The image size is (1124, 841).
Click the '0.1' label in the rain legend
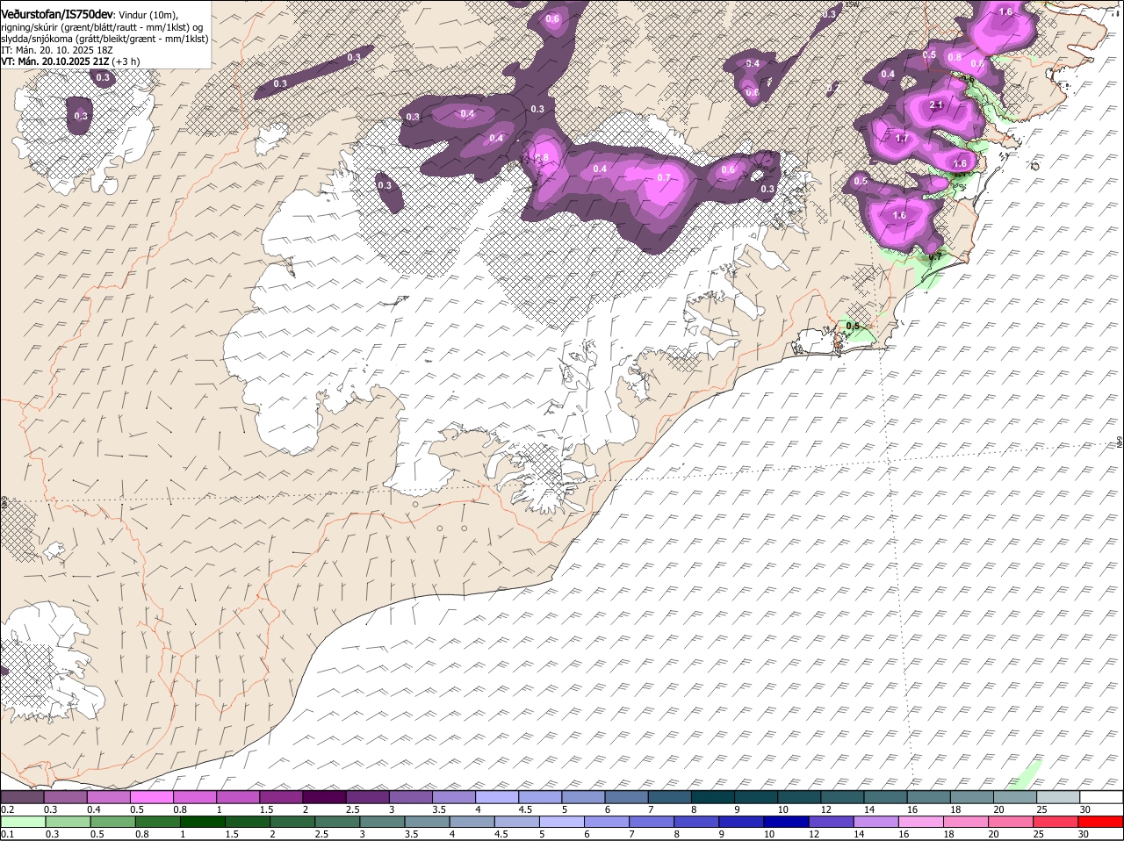coord(7,834)
